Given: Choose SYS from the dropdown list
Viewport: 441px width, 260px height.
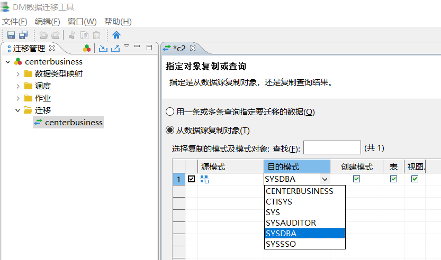Looking at the screenshot, I should coord(305,212).
